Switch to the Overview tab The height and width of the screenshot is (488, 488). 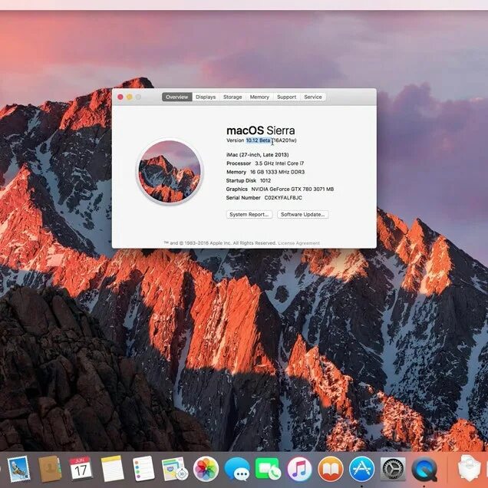(x=176, y=97)
